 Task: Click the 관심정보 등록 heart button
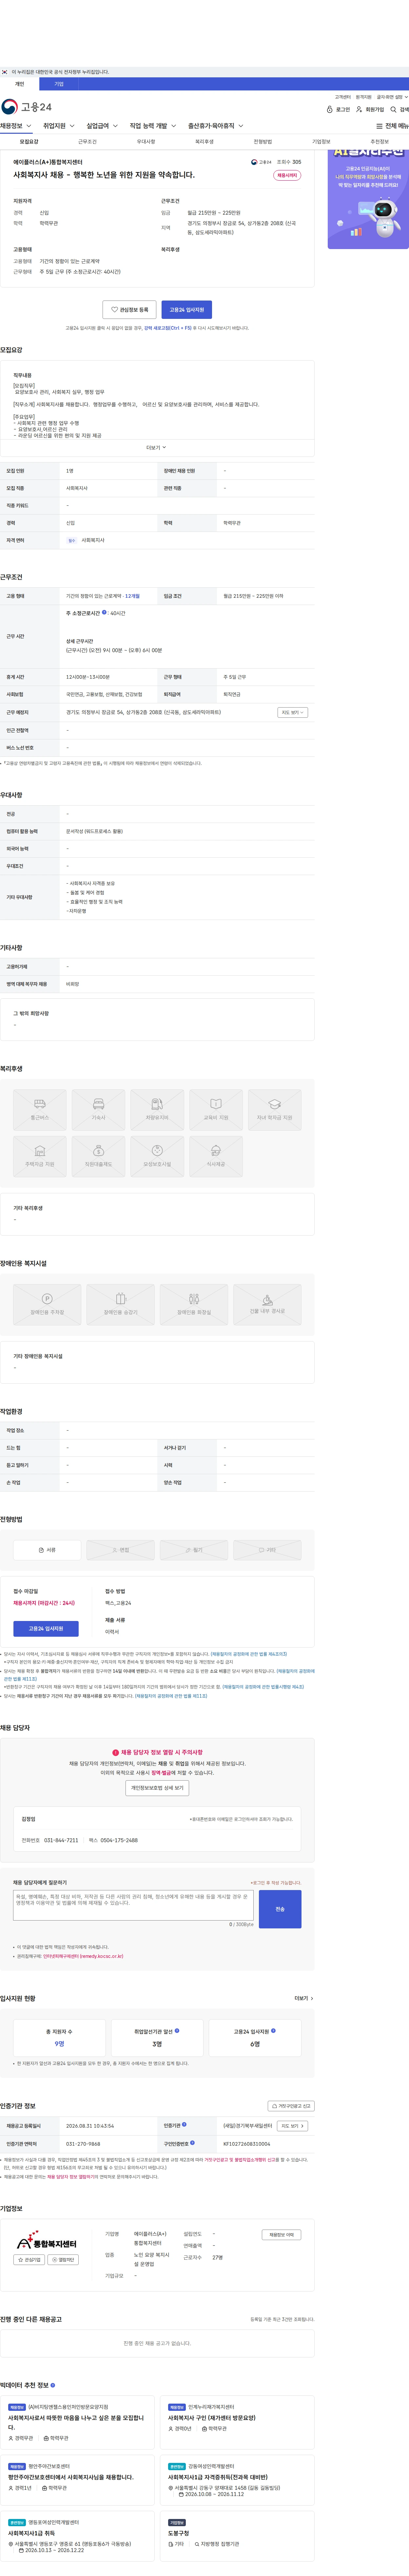click(129, 310)
